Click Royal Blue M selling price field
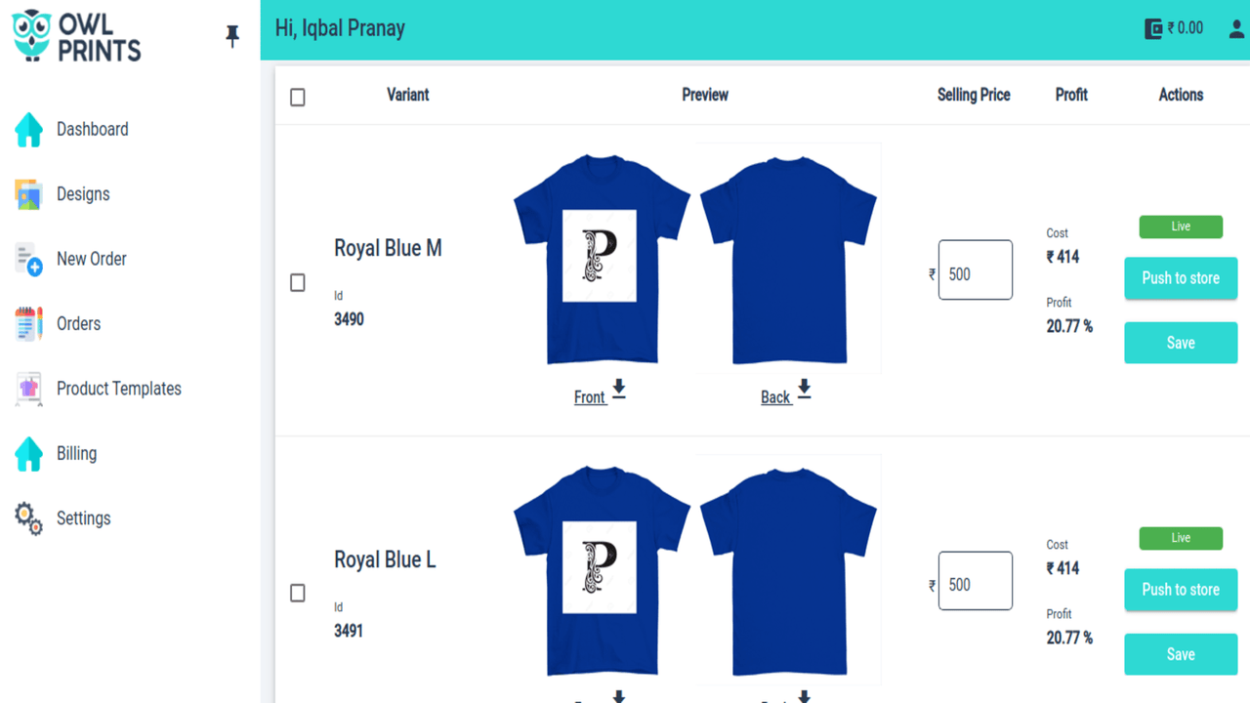This screenshot has height=703, width=1250. [x=976, y=269]
